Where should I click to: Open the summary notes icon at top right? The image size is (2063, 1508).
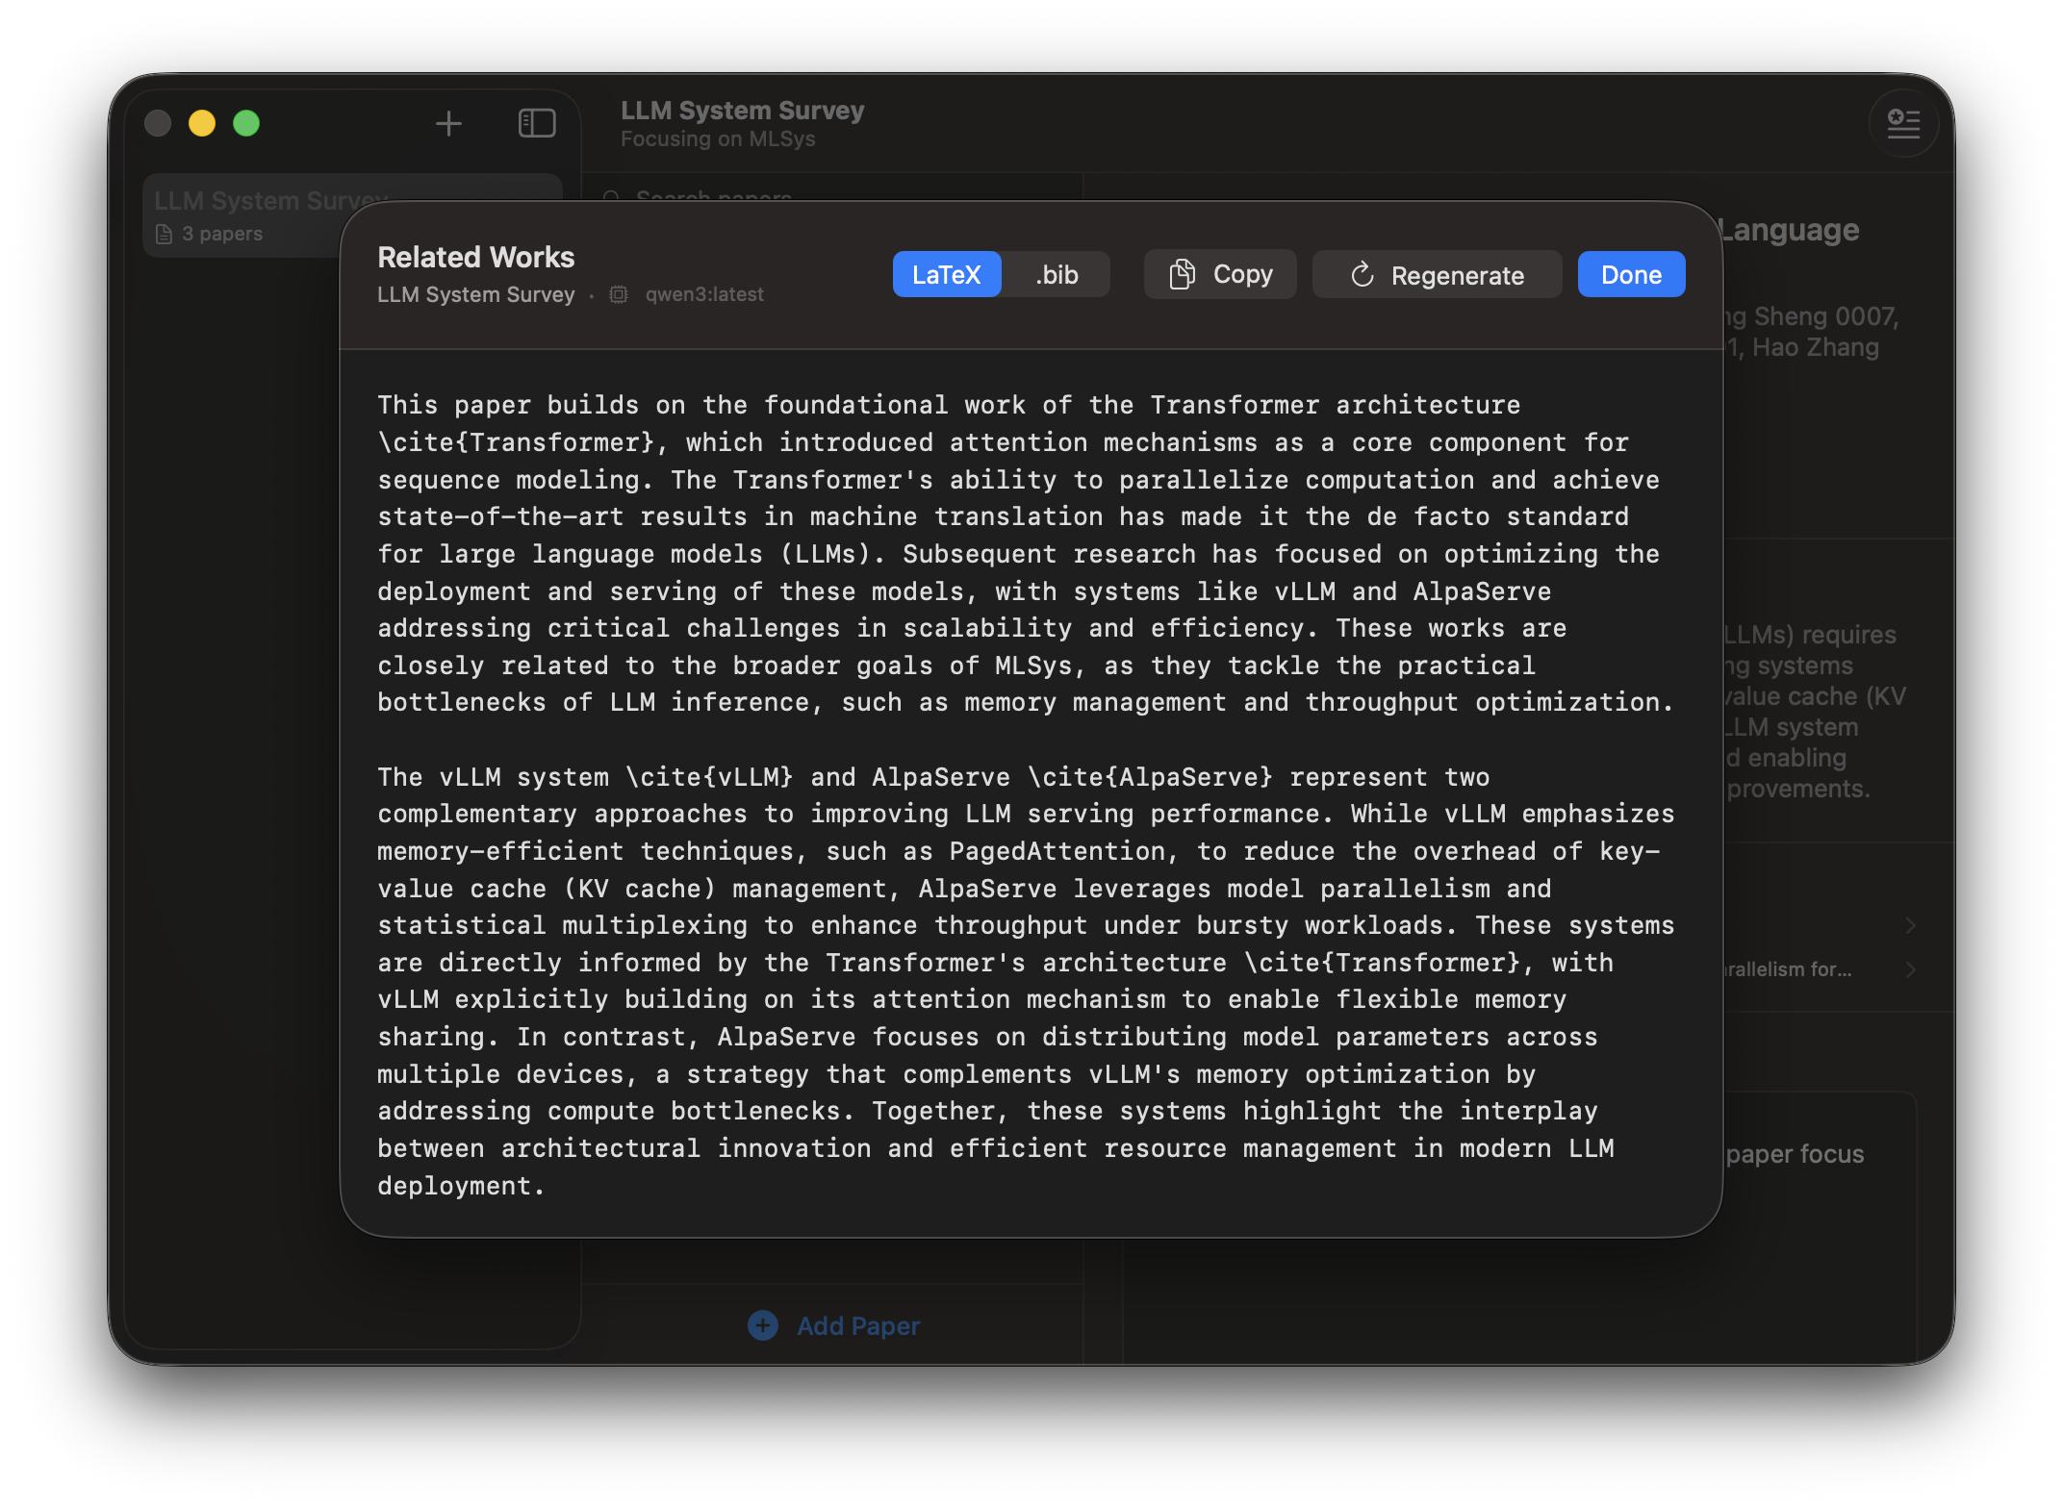click(1903, 123)
